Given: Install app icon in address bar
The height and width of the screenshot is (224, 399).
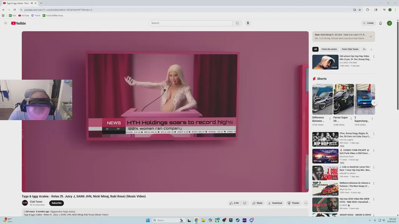Looking at the screenshot, I should [354, 10].
